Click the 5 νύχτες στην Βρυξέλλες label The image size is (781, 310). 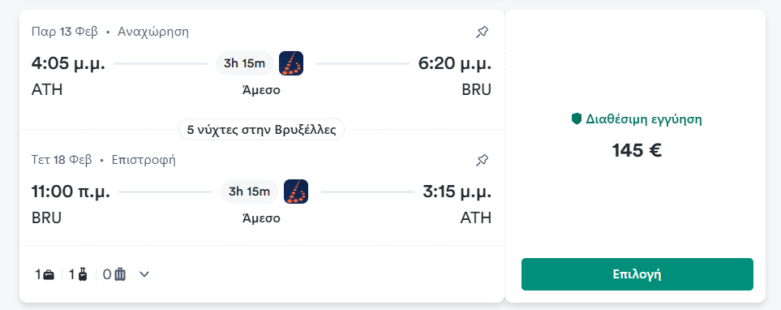[261, 130]
